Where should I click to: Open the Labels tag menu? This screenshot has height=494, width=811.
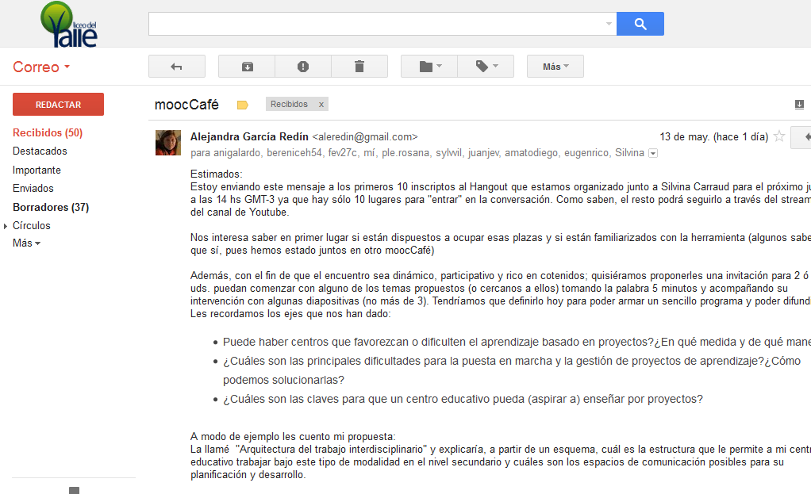486,67
